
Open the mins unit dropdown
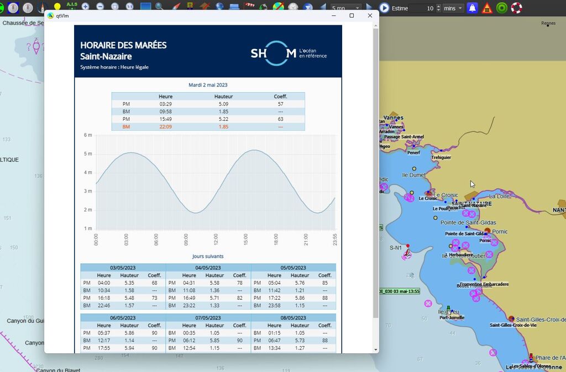coord(453,8)
